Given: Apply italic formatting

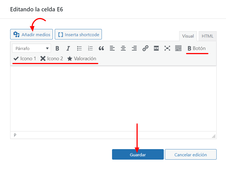Looking at the screenshot, I should point(68,48).
